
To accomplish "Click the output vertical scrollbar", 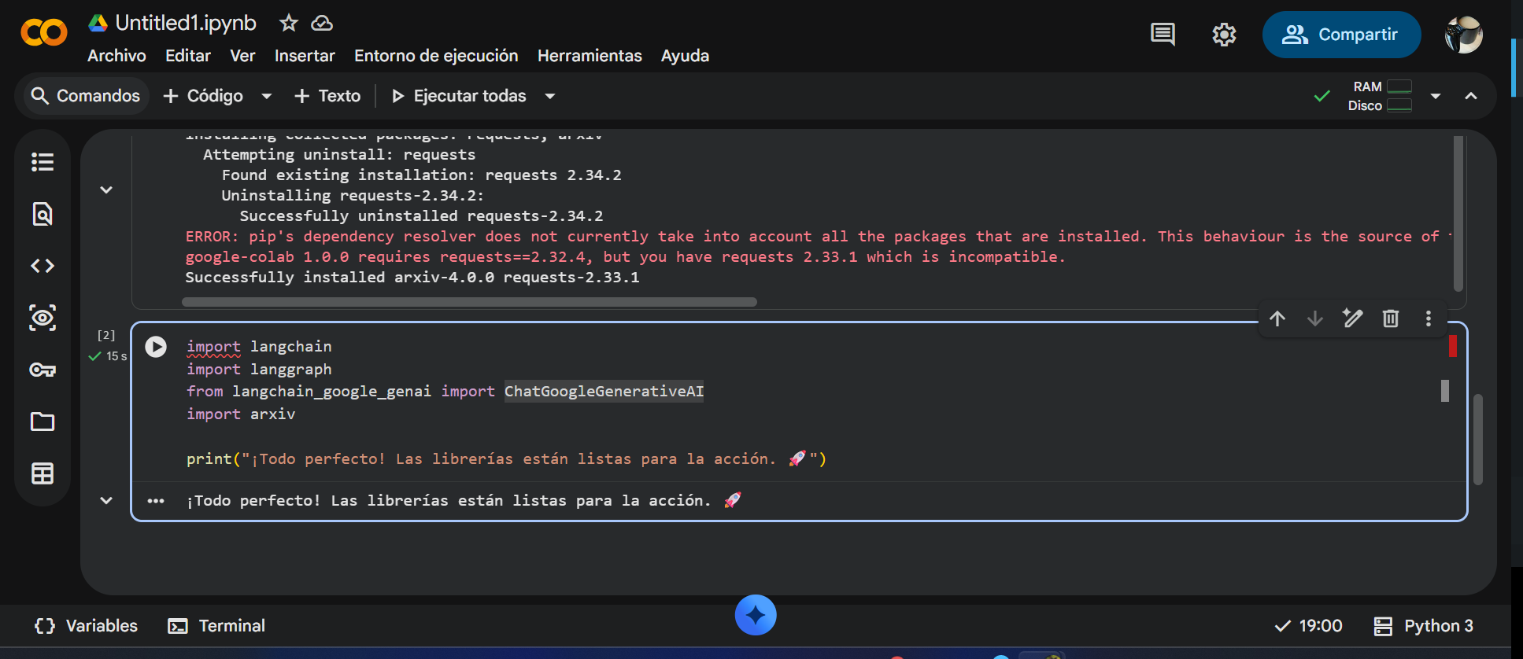I will click(x=1458, y=212).
